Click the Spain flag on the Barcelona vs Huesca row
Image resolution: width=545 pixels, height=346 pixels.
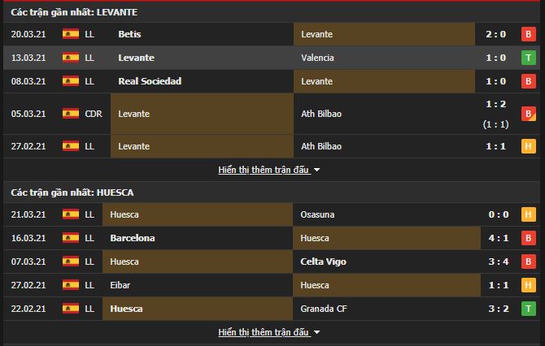(x=71, y=238)
